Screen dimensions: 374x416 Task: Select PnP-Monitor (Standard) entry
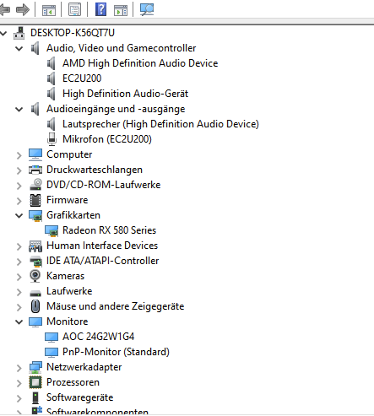(x=116, y=352)
